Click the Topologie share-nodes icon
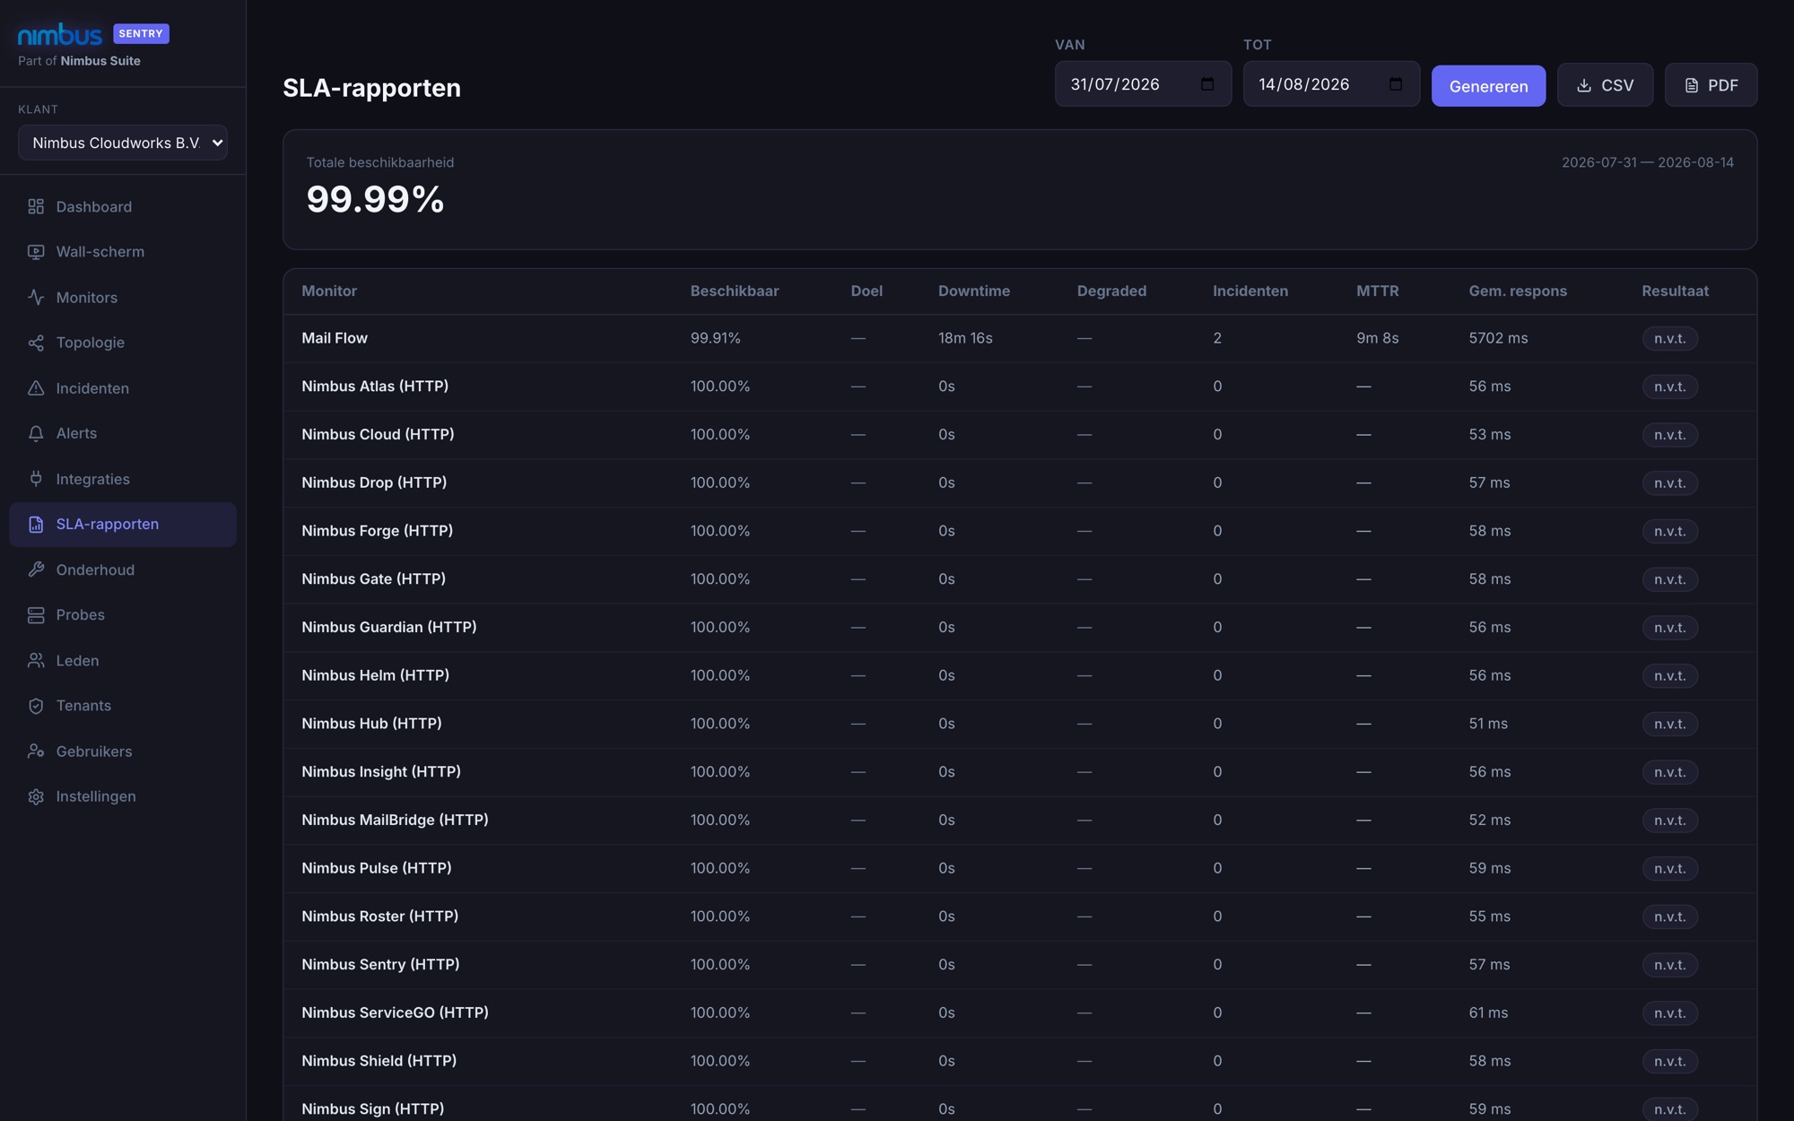 36,343
